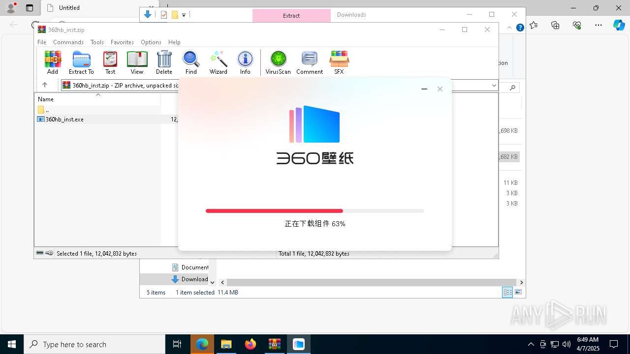The image size is (630, 354).
Task: Switch Explorer to large icons view
Action: click(518, 292)
